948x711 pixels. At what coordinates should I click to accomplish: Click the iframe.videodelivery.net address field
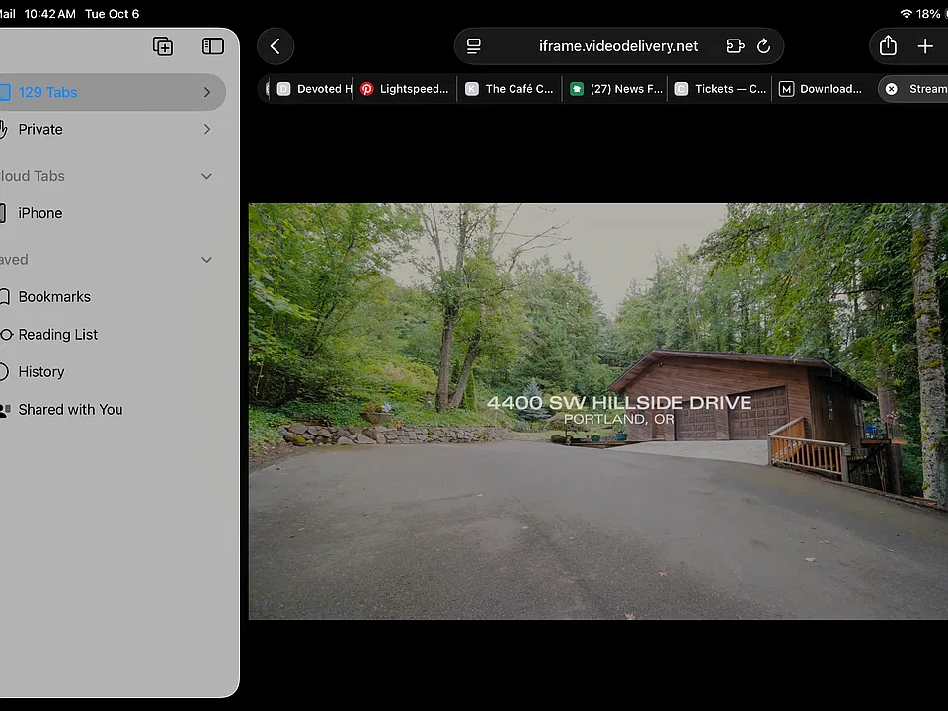coord(618,46)
